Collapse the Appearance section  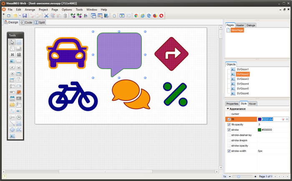(228, 109)
